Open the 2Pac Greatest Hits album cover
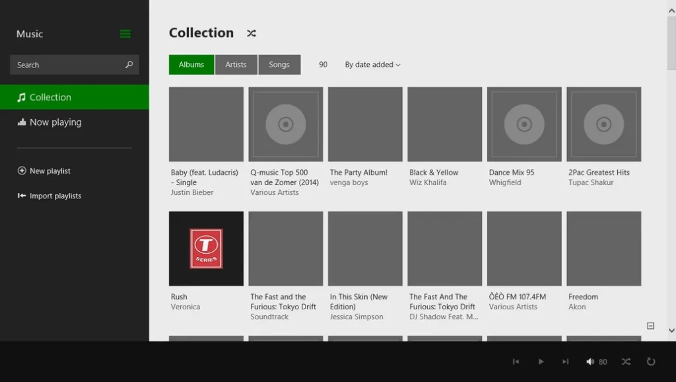Image resolution: width=676 pixels, height=382 pixels. 603,124
